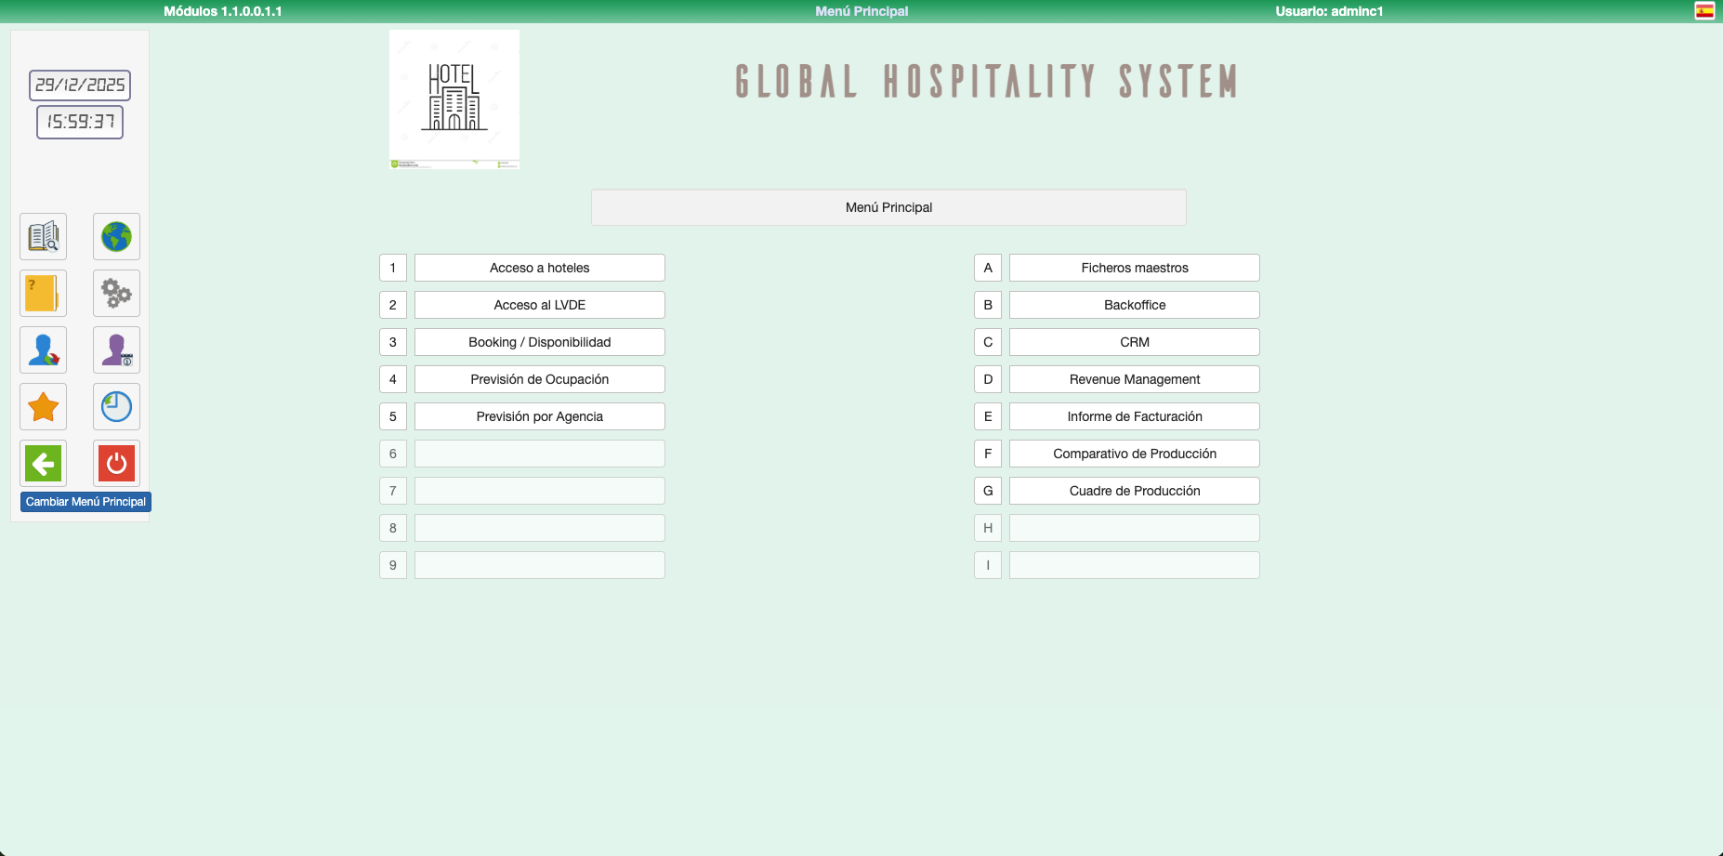Open Cuadre de Producción
The image size is (1723, 856).
[x=1134, y=491]
